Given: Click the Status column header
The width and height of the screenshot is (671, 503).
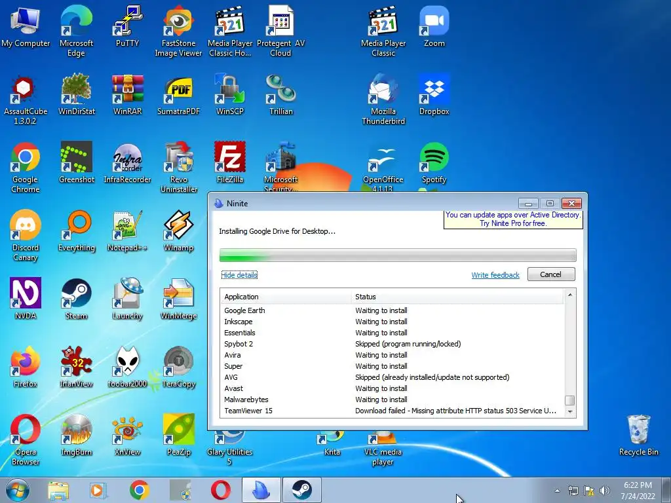Looking at the screenshot, I should click(x=457, y=297).
